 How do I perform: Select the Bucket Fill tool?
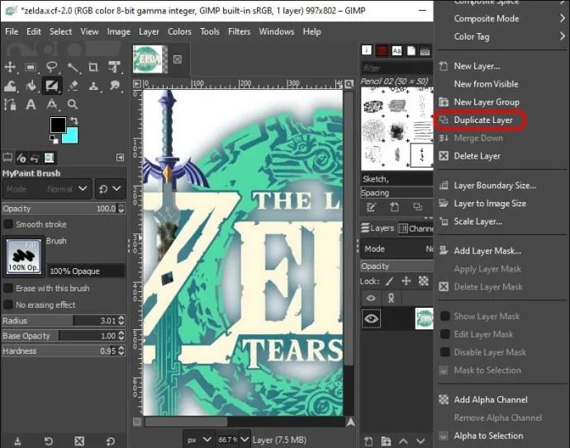pyautogui.click(x=31, y=86)
